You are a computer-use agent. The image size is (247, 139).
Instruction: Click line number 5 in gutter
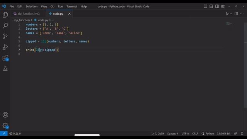click(19, 41)
